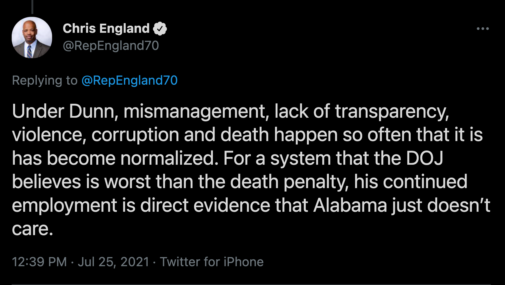The width and height of the screenshot is (505, 285).
Task: Click the "Replying to" label text
Action: pyautogui.click(x=45, y=80)
